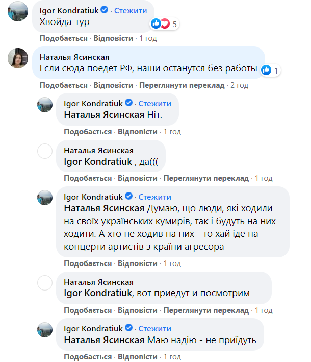Image resolution: width=311 pixels, height=362 pixels.
Task: Open Igor Kondratiuk mention in "вот приедут" reply
Action: point(98,293)
